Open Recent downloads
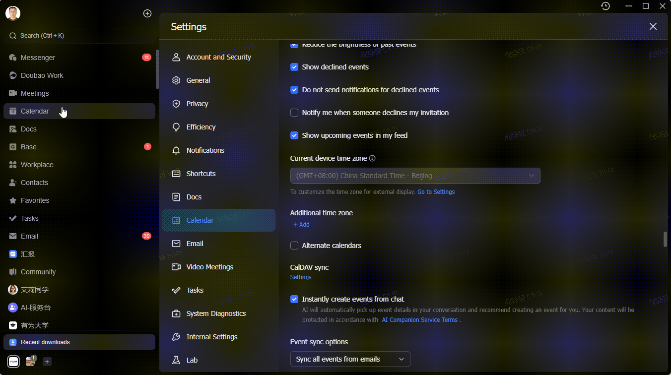The height and width of the screenshot is (375, 671). pyautogui.click(x=79, y=342)
